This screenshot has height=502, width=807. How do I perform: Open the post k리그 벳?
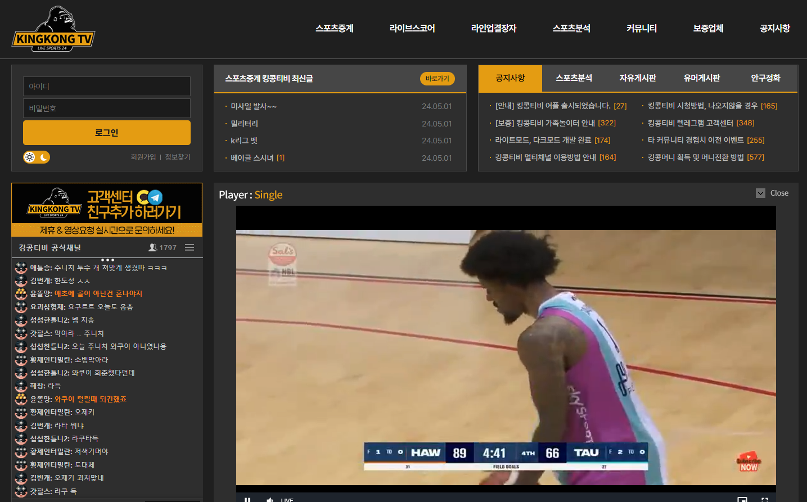point(244,141)
